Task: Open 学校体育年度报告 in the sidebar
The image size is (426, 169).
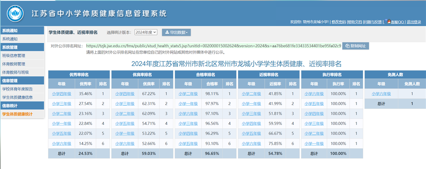Action: (x=17, y=89)
